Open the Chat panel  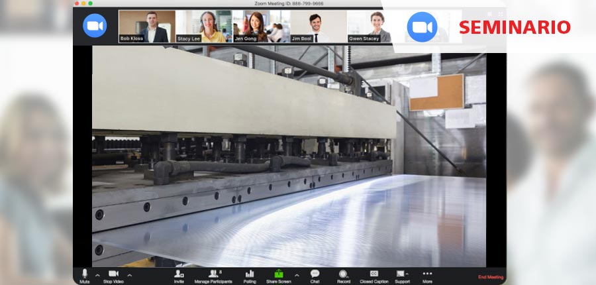(315, 274)
